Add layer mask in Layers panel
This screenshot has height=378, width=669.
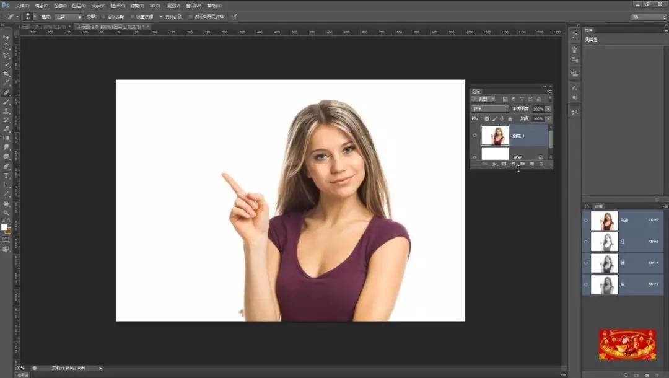504,164
